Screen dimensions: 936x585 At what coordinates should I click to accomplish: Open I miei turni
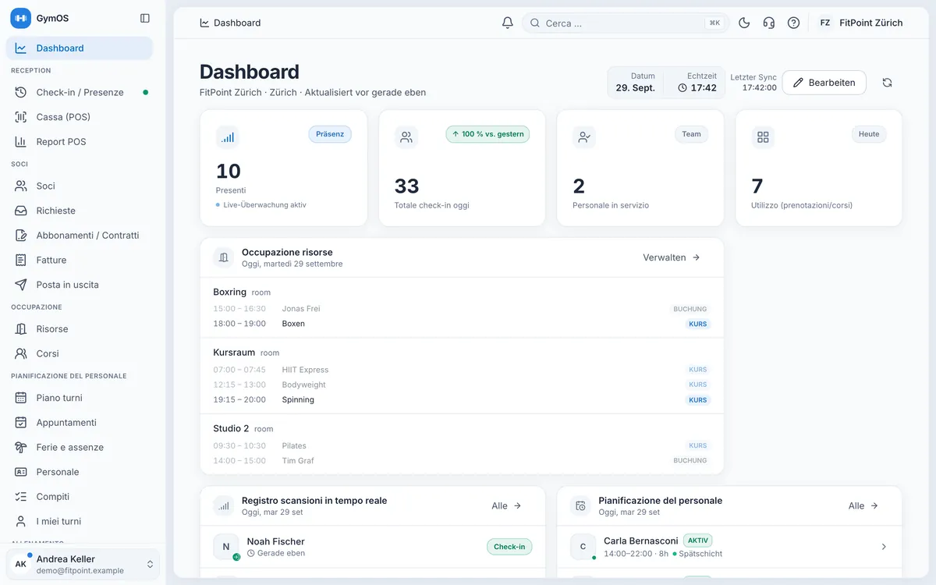[80, 521]
